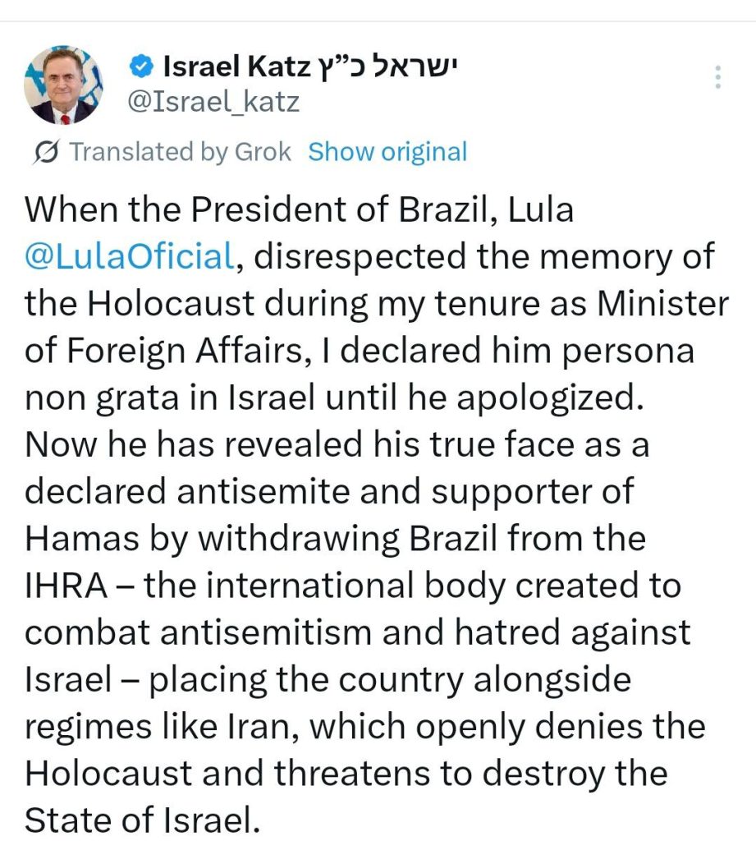This screenshot has width=756, height=841.
Task: Click the Grok translation icon
Action: tap(47, 152)
